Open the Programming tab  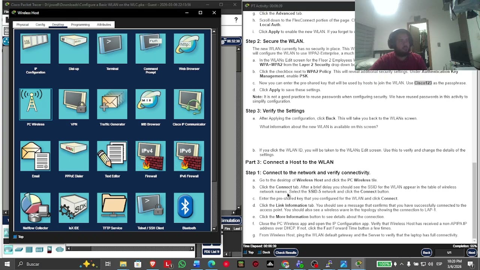[80, 25]
